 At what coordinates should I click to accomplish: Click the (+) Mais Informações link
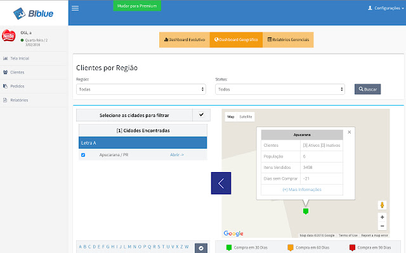(302, 190)
